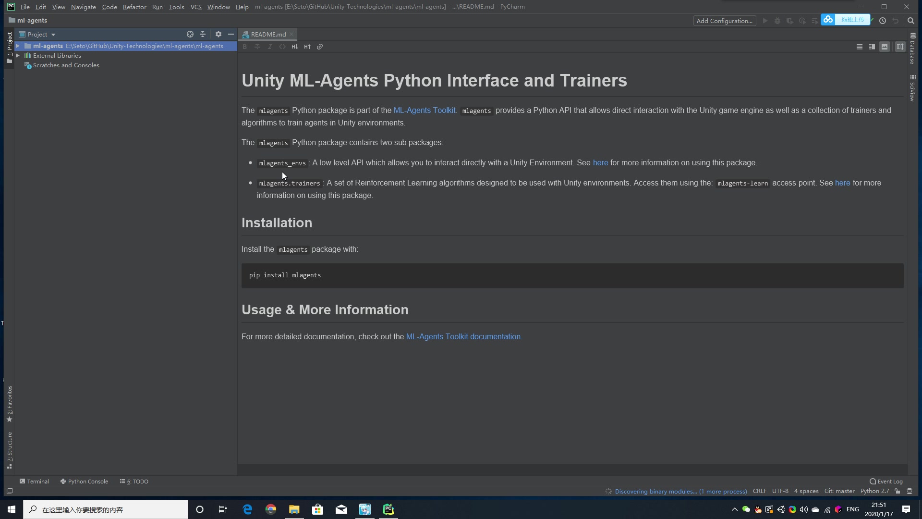Open the Python Console tool window
Viewport: 922px width, 519px height.
pyautogui.click(x=88, y=481)
